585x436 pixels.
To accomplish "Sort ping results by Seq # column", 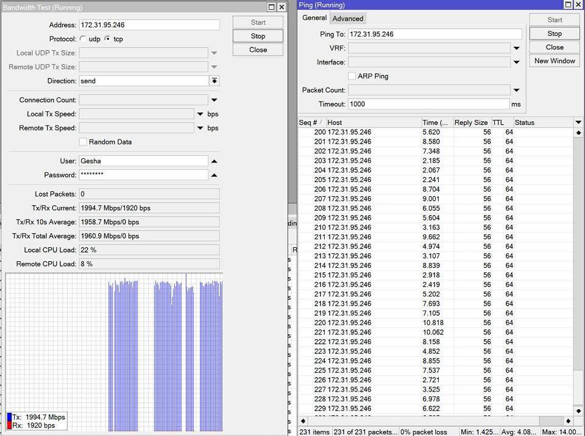I will pos(312,122).
